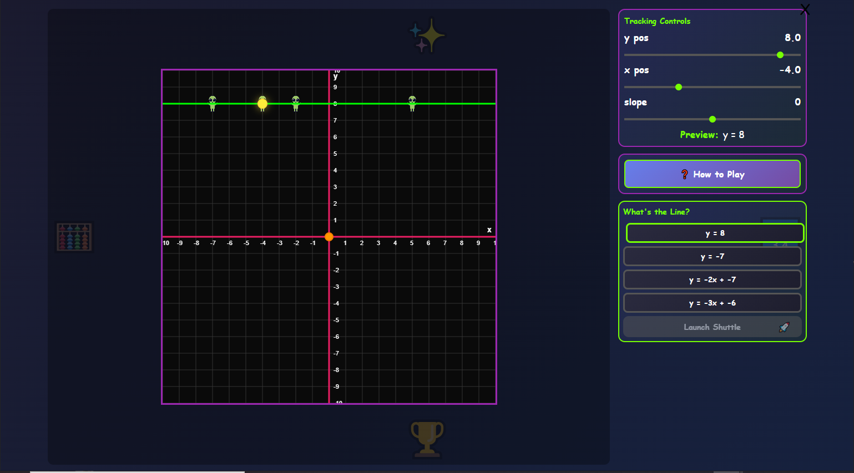
Task: Select the y = -7 answer option
Action: point(712,256)
